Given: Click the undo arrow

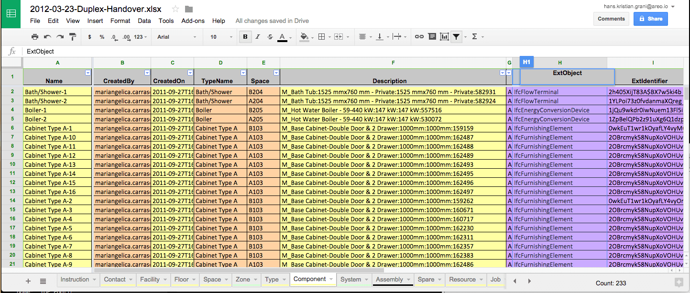Looking at the screenshot, I should point(47,37).
